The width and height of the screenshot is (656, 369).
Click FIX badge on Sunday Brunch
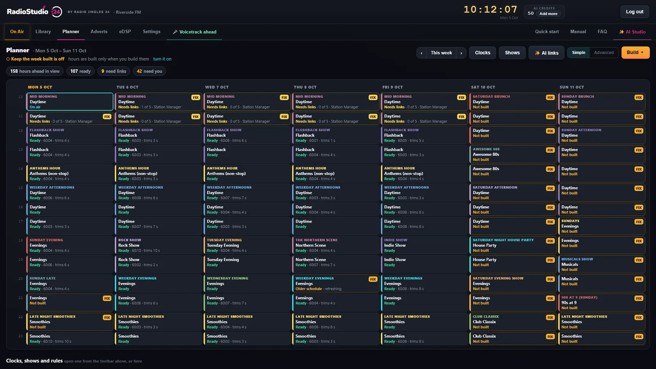pos(639,98)
